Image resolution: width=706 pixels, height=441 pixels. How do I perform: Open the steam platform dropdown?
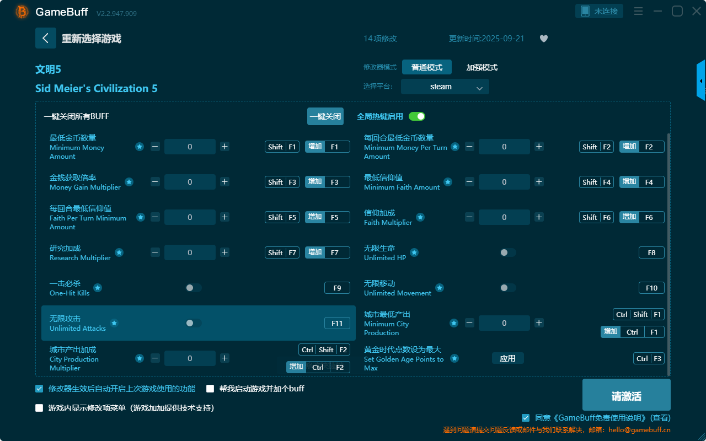tap(445, 87)
